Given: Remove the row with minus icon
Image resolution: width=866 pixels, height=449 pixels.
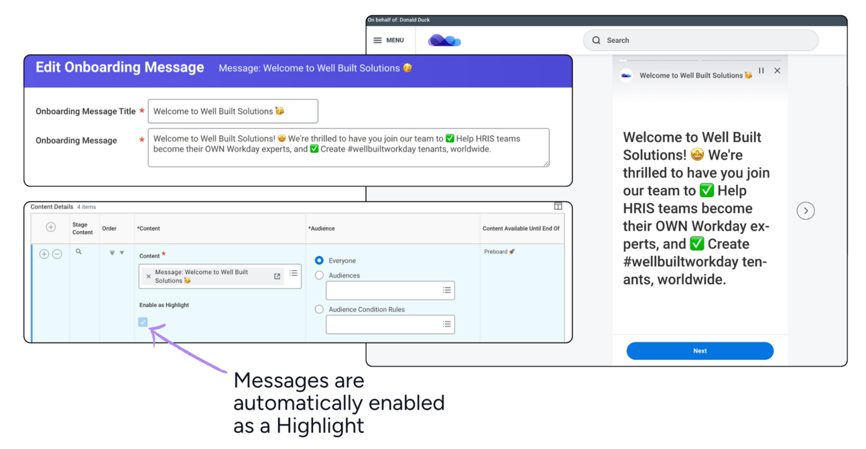Looking at the screenshot, I should [58, 254].
